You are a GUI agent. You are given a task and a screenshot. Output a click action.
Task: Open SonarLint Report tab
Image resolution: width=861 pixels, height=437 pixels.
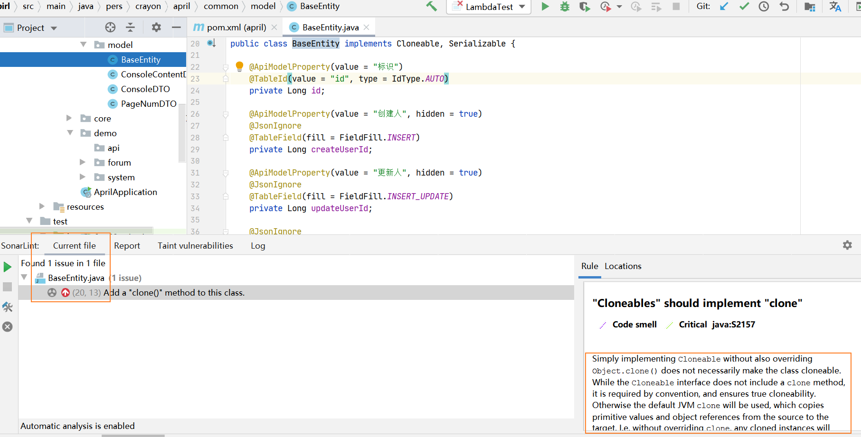[127, 246]
